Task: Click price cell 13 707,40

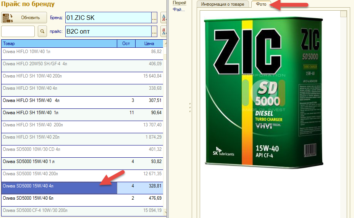Action: coord(149,127)
